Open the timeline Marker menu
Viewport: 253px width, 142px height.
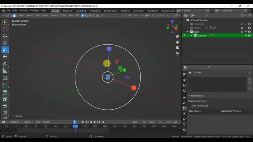click(47, 122)
